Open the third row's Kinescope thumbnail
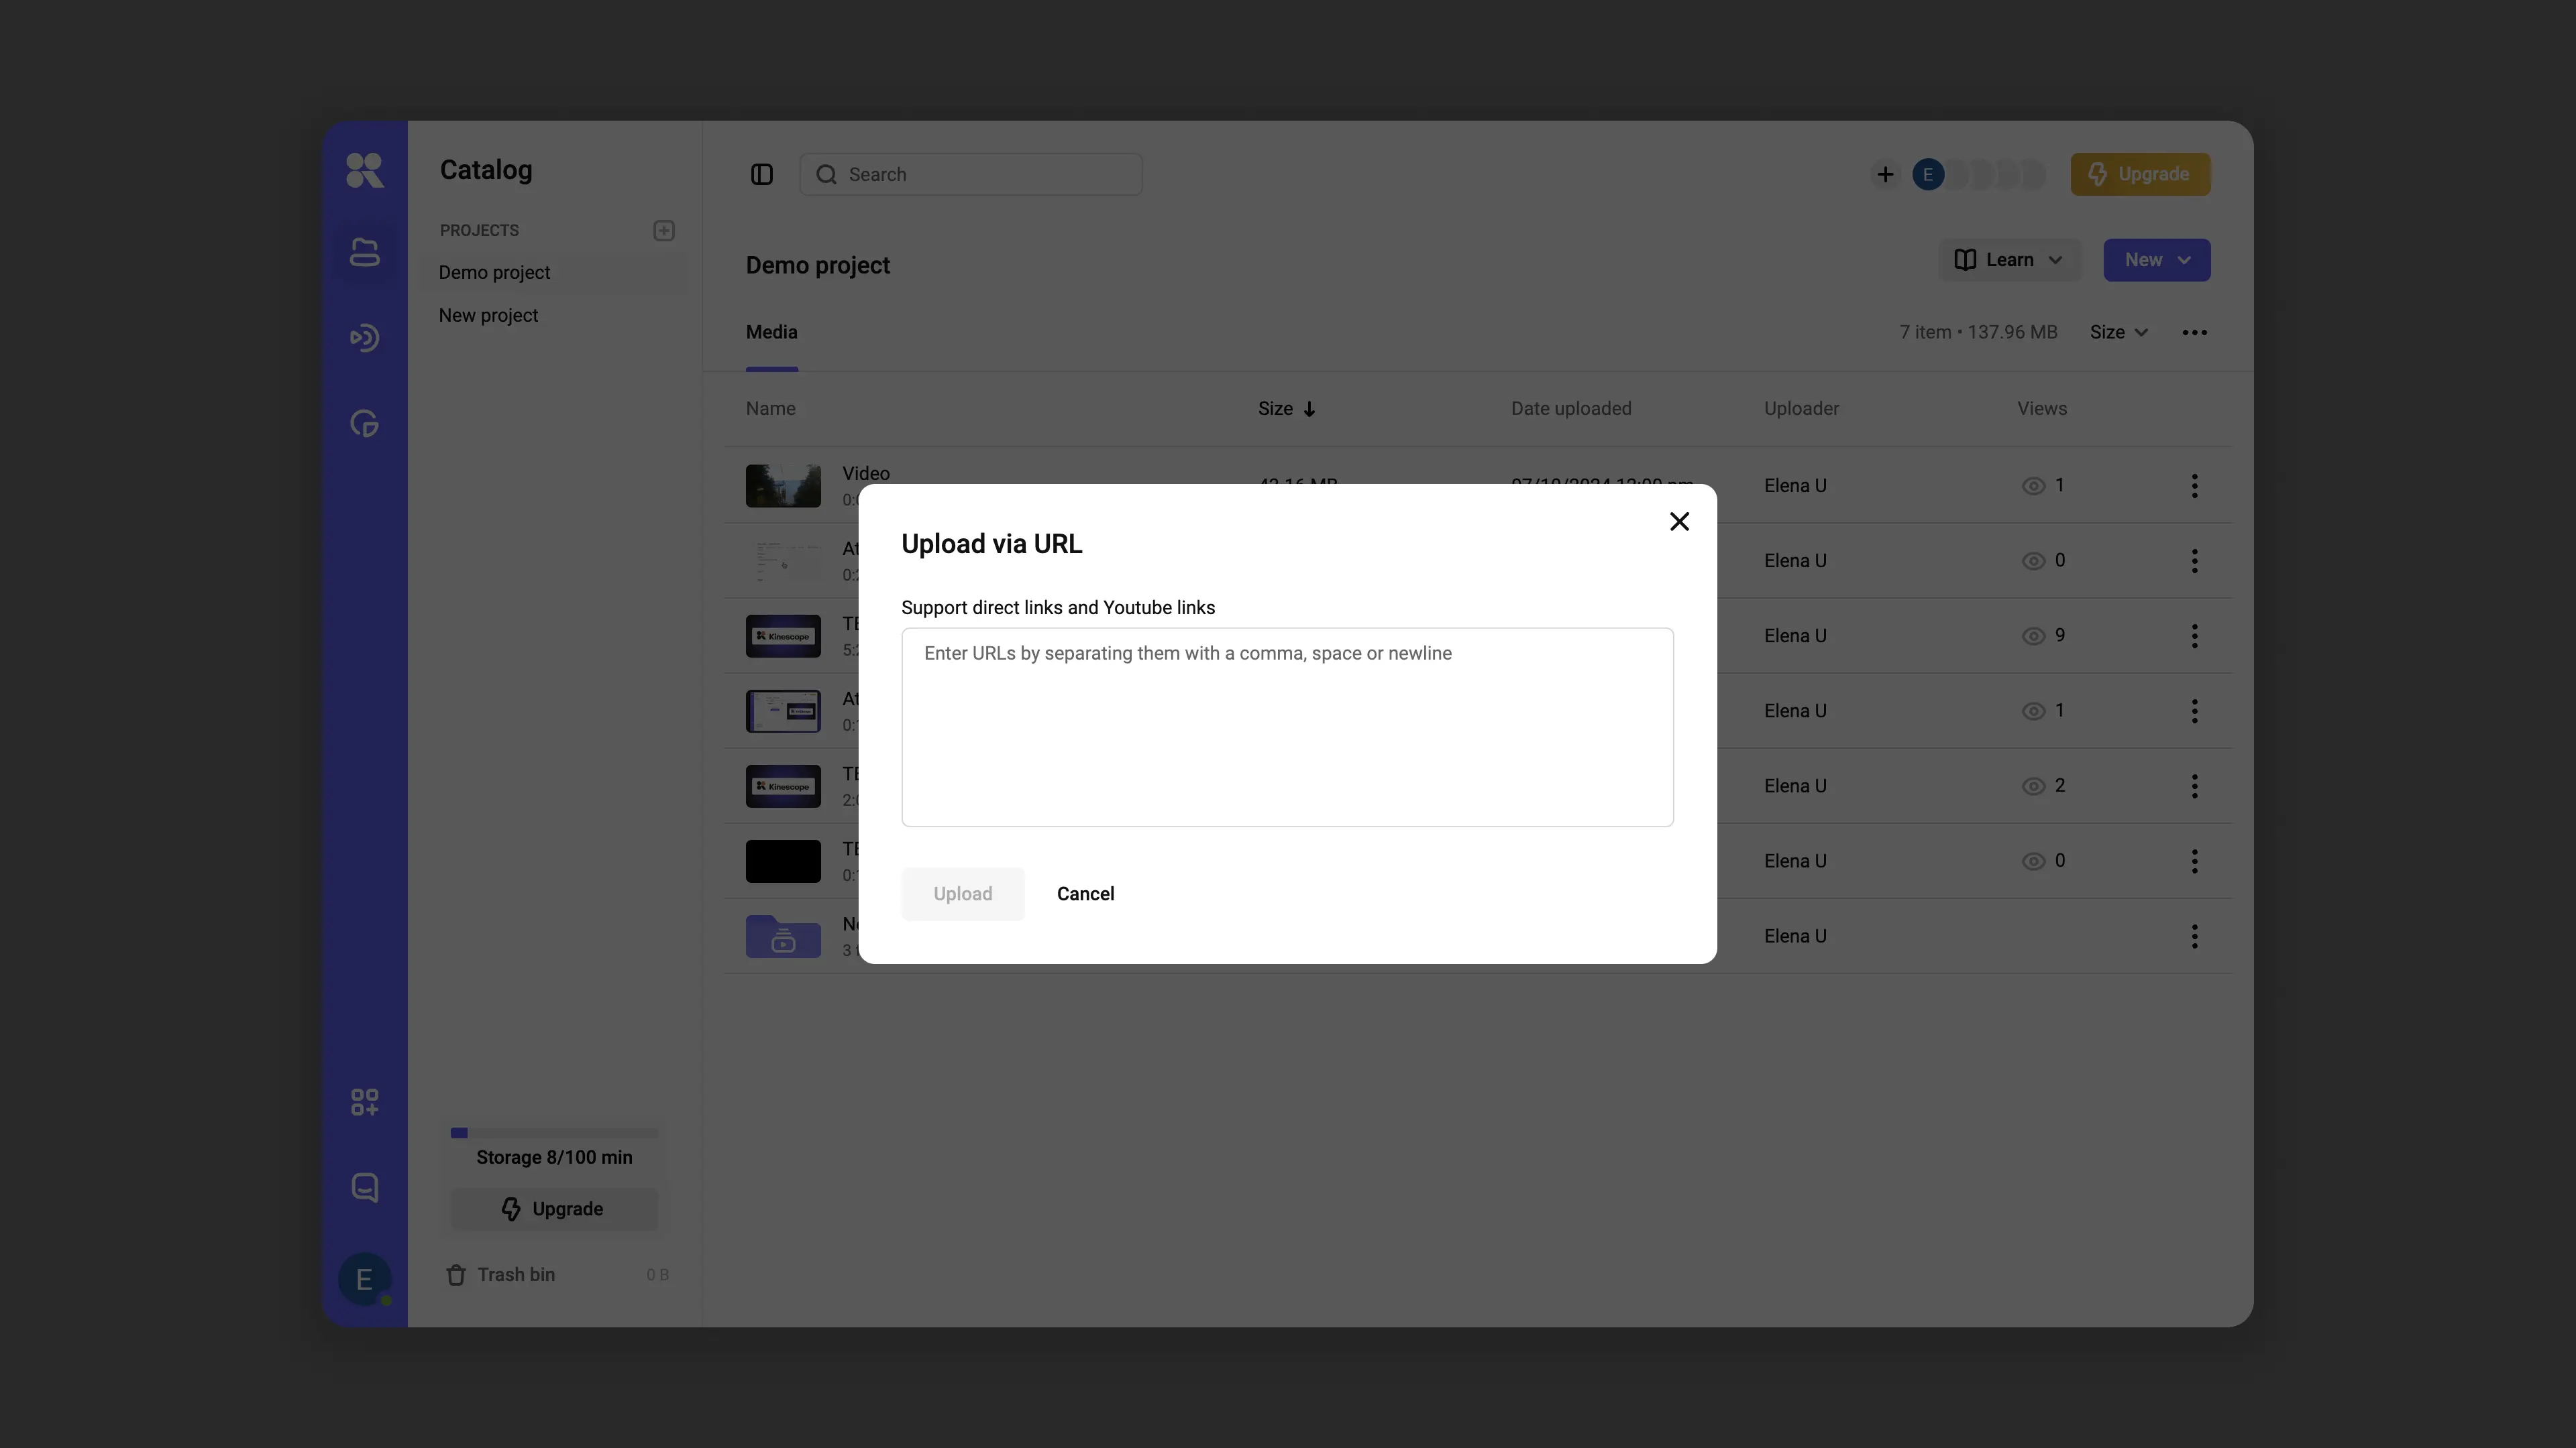 point(783,636)
